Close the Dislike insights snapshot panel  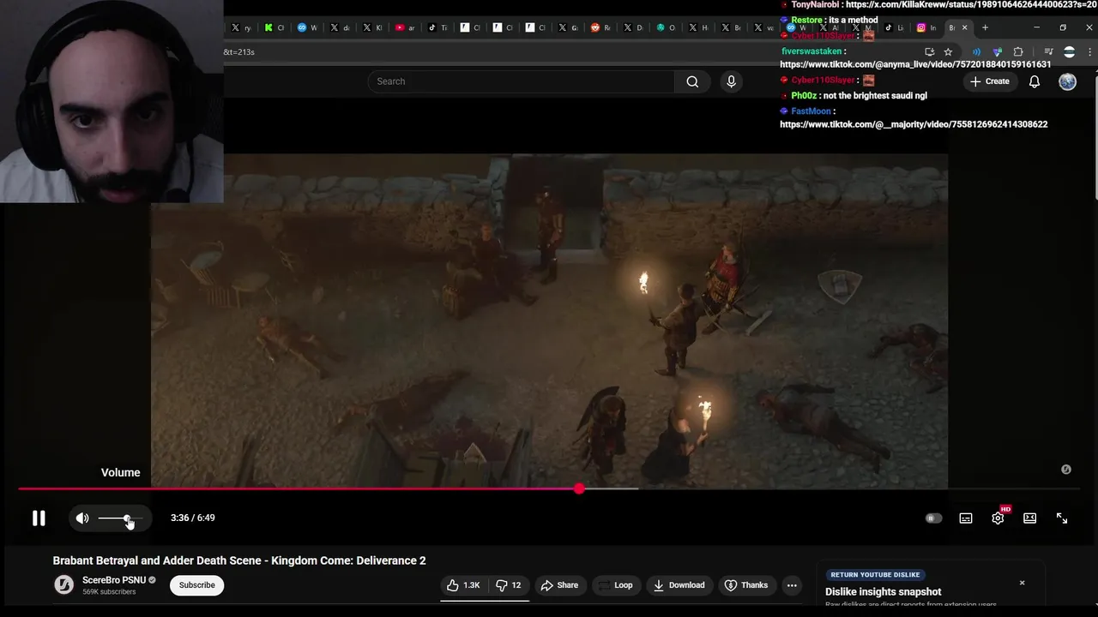click(x=1022, y=583)
